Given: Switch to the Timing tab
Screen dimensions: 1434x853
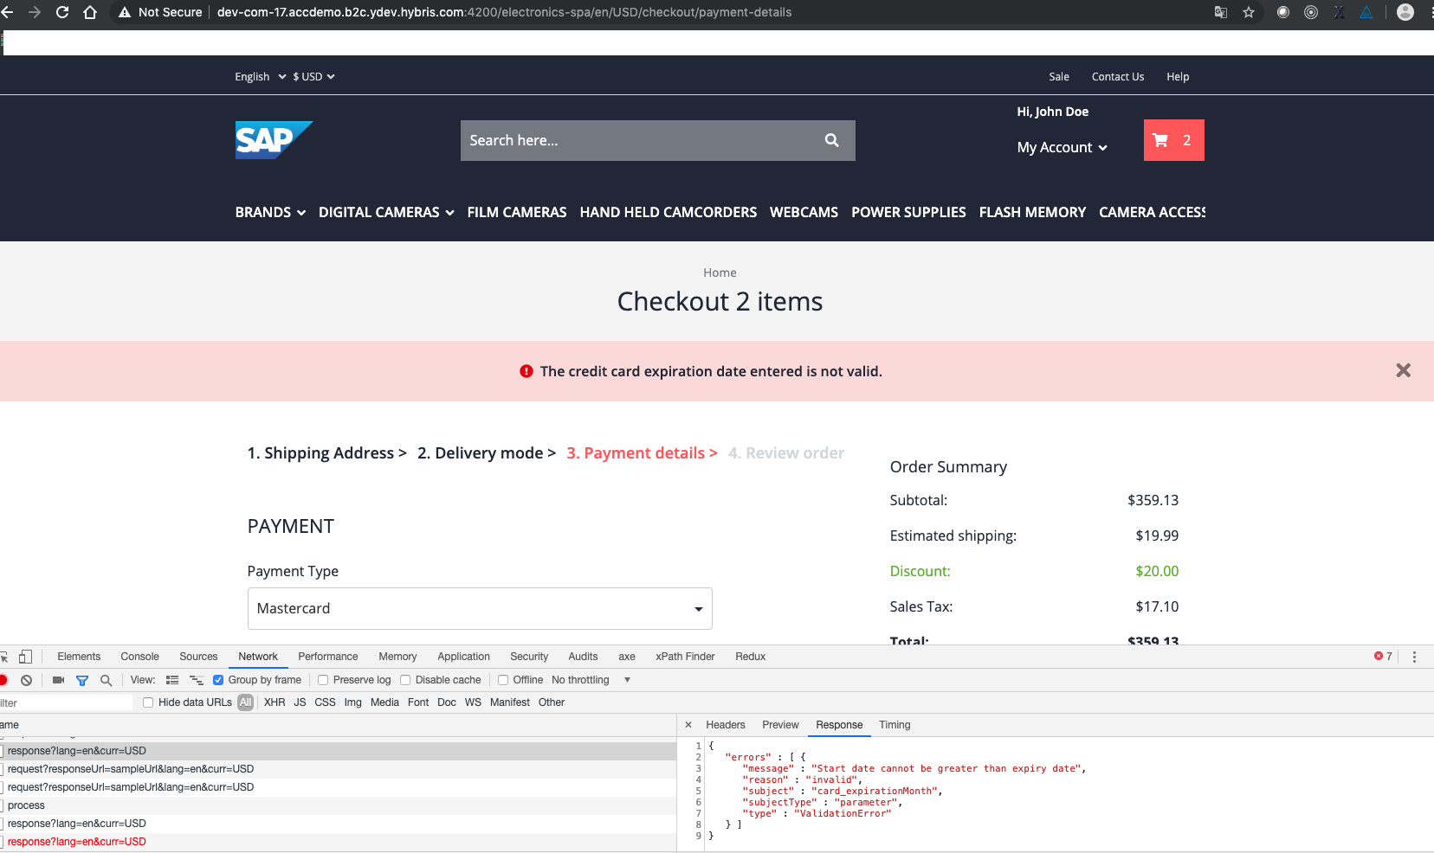Looking at the screenshot, I should (x=895, y=725).
